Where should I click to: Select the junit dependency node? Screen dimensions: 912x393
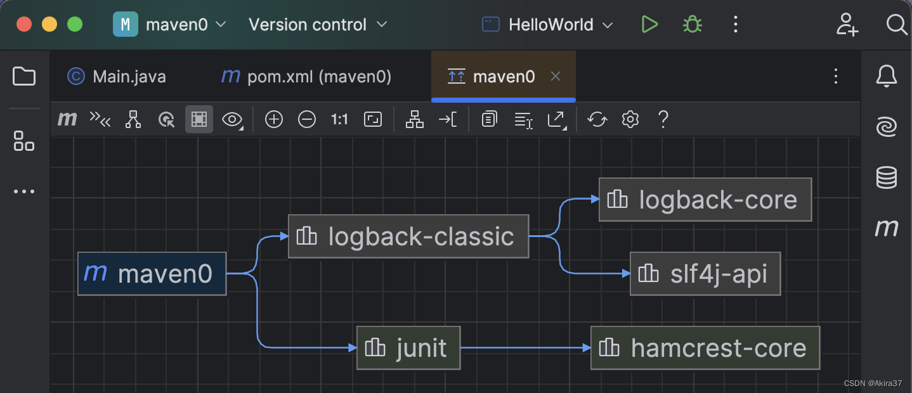click(x=408, y=348)
